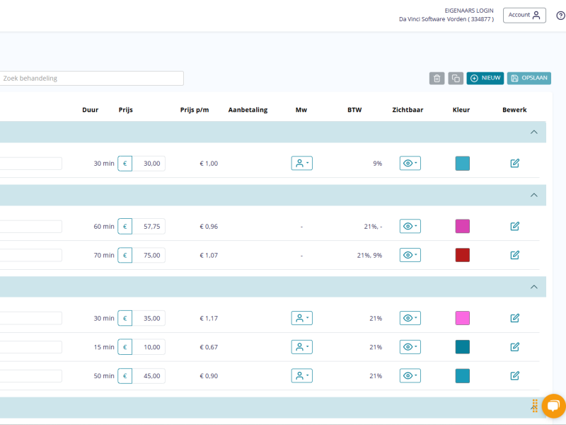
Task: Click the '€ 1,17' price per minute
Action: click(209, 318)
